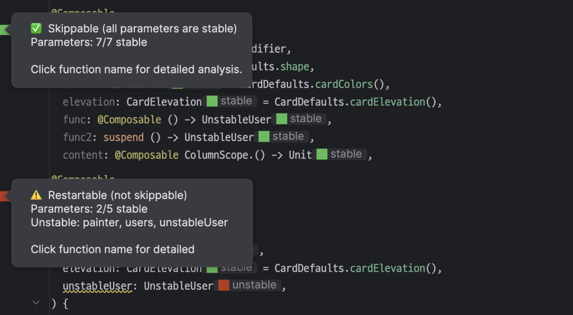Click the underlined unstableUser parameter name

97,286
